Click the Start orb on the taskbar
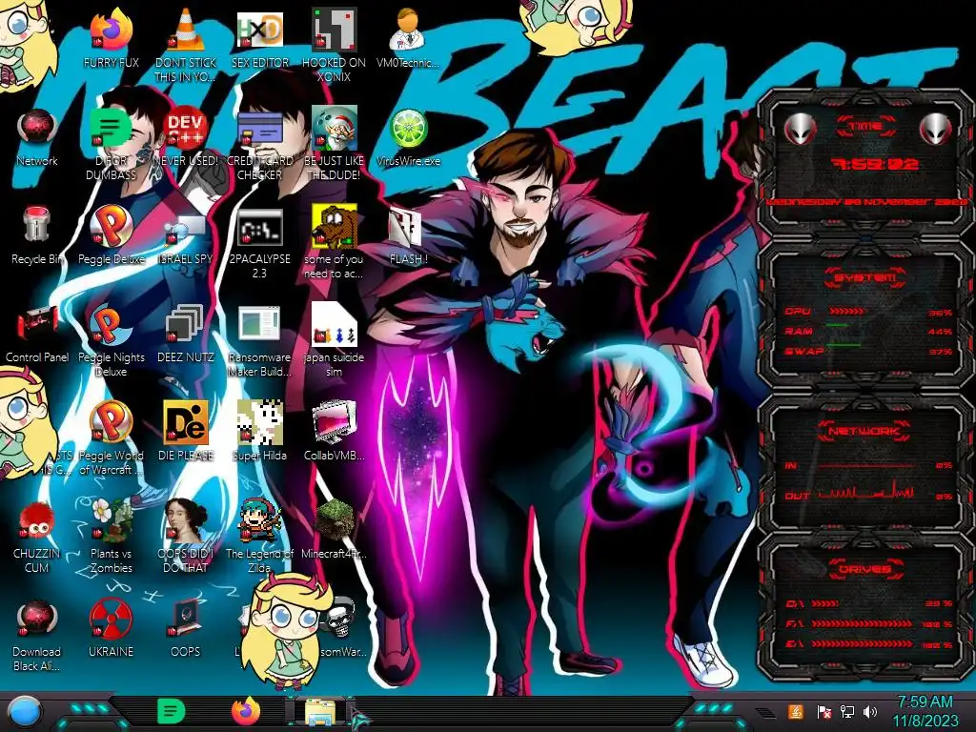 point(25,712)
